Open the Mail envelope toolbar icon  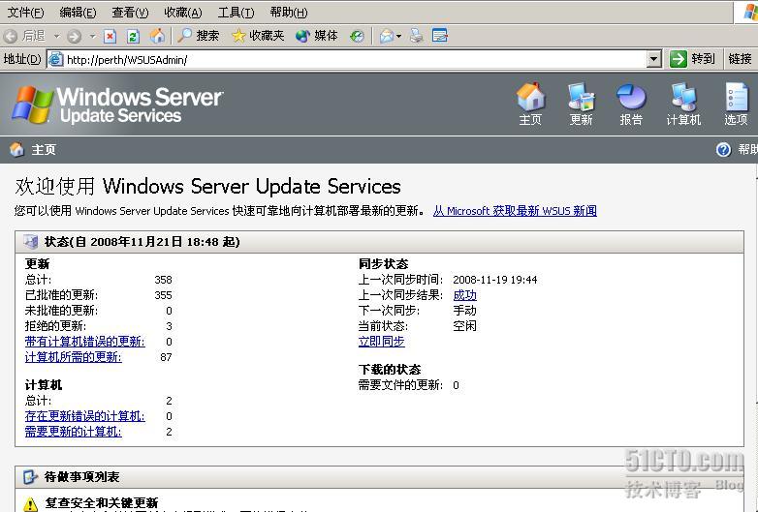click(x=387, y=36)
